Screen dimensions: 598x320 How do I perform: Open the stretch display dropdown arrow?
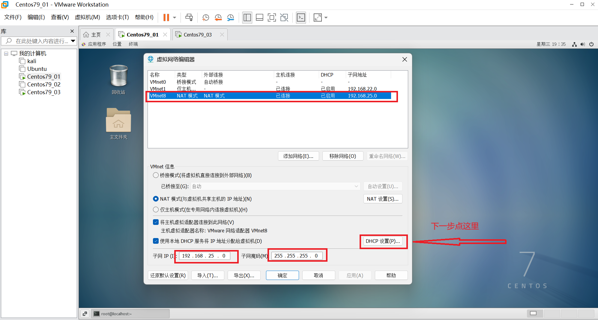pos(326,18)
